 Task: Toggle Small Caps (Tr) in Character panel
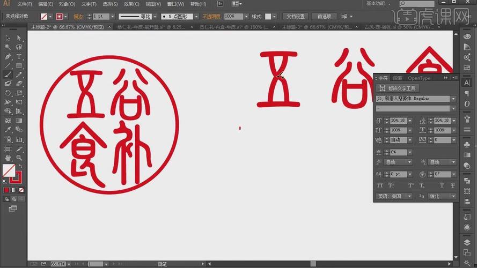(391, 185)
